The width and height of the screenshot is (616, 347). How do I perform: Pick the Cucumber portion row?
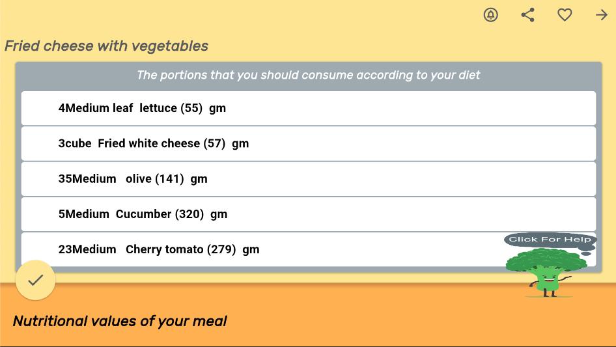click(x=308, y=214)
